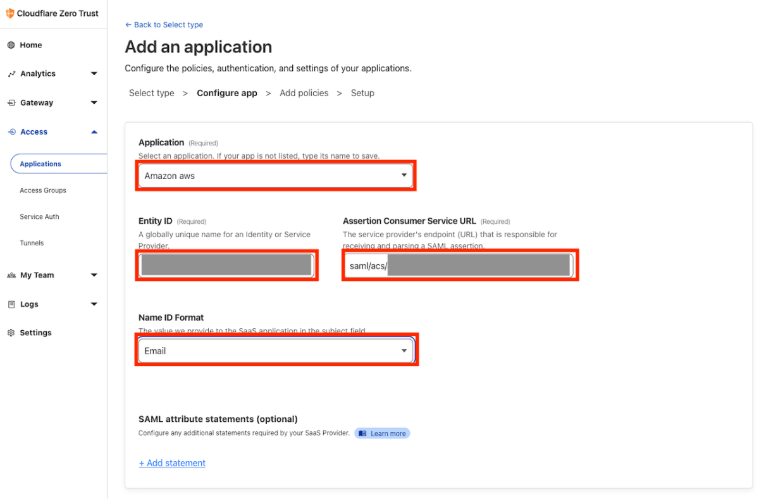
Task: Open Logs via its sidebar icon
Action: tap(10, 304)
